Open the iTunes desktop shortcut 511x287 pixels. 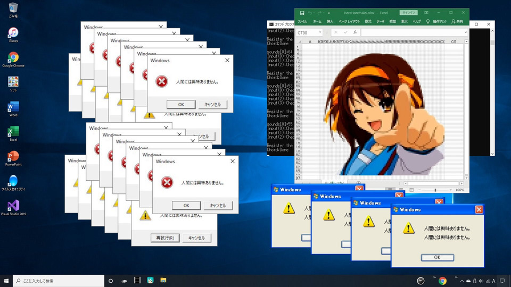point(13,33)
